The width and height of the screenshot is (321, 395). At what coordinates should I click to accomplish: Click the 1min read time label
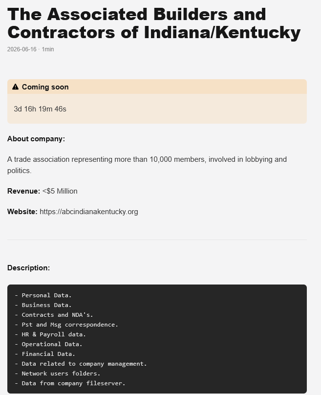click(x=48, y=49)
